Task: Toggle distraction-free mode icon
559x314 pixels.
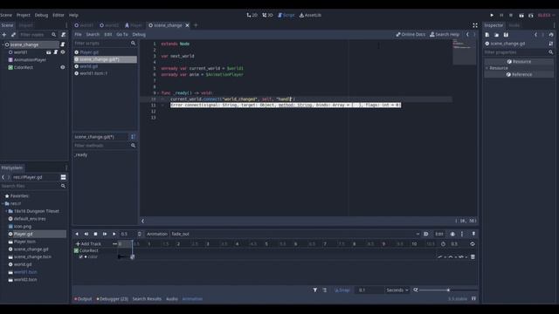Action: point(475,25)
